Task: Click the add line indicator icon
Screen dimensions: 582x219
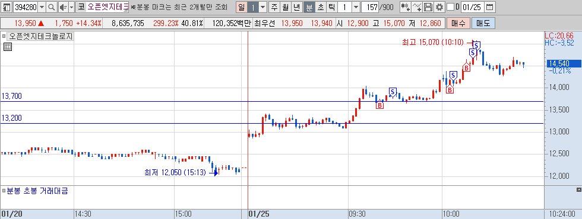Action: pos(417,7)
